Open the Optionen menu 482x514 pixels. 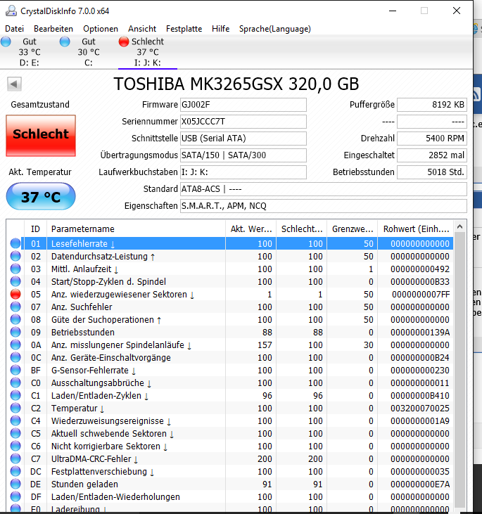(101, 29)
